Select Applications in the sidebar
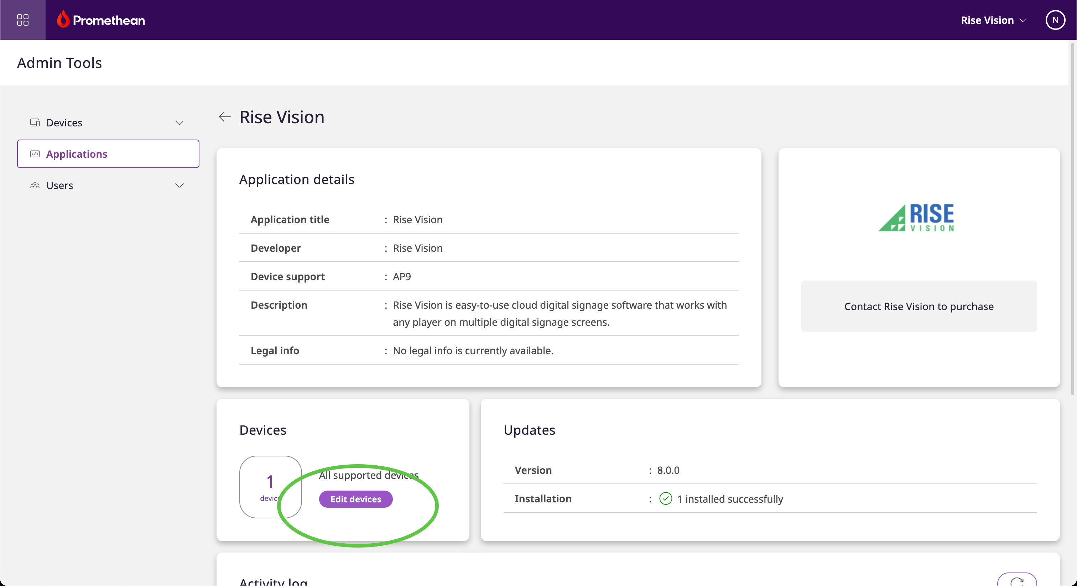The width and height of the screenshot is (1077, 586). tap(108, 154)
